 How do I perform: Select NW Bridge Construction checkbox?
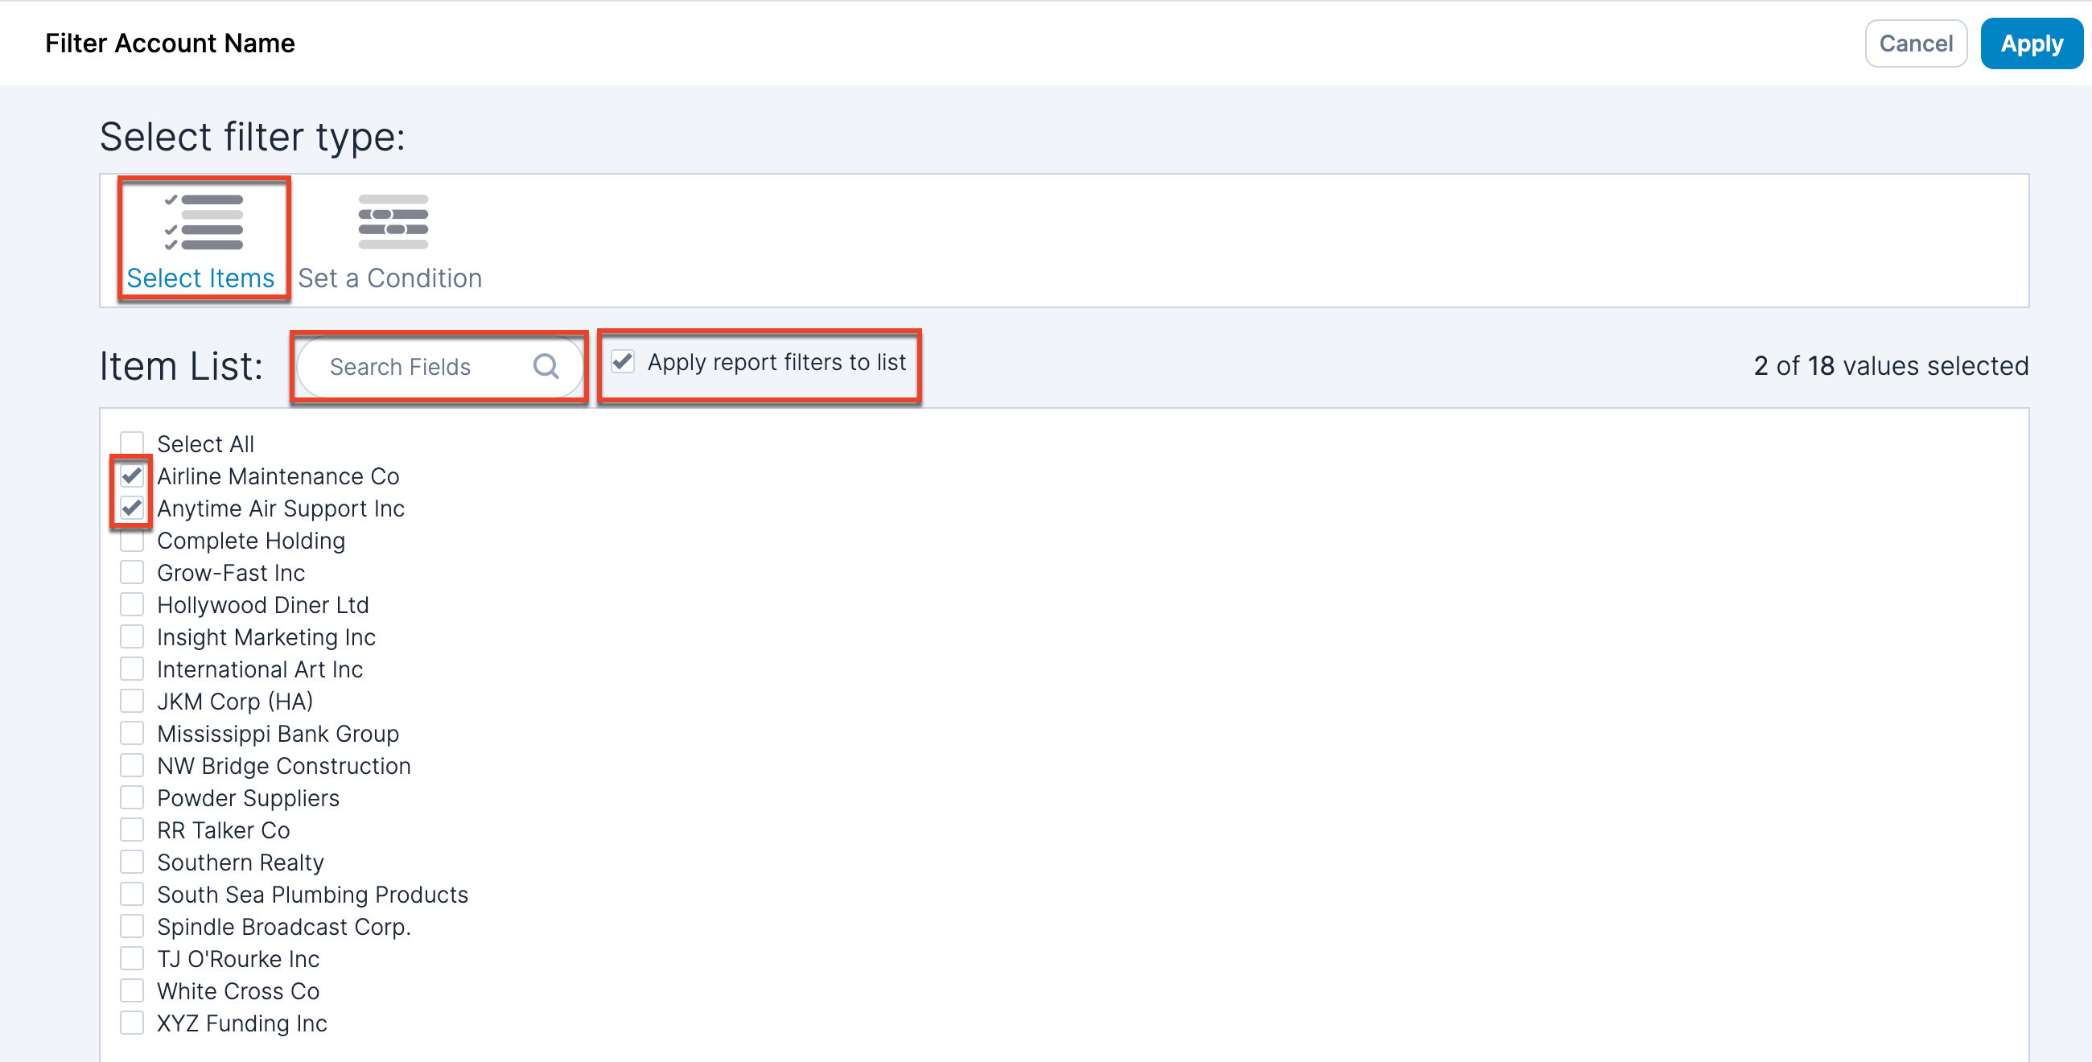(x=132, y=765)
